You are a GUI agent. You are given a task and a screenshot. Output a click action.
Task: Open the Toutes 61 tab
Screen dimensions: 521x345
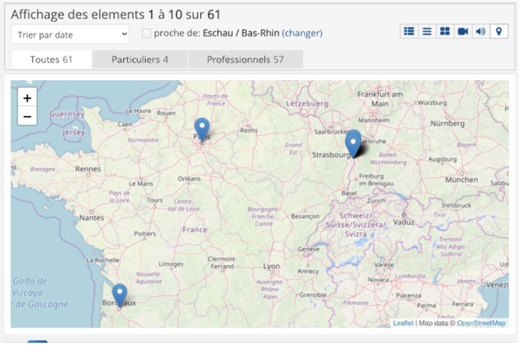click(x=51, y=59)
